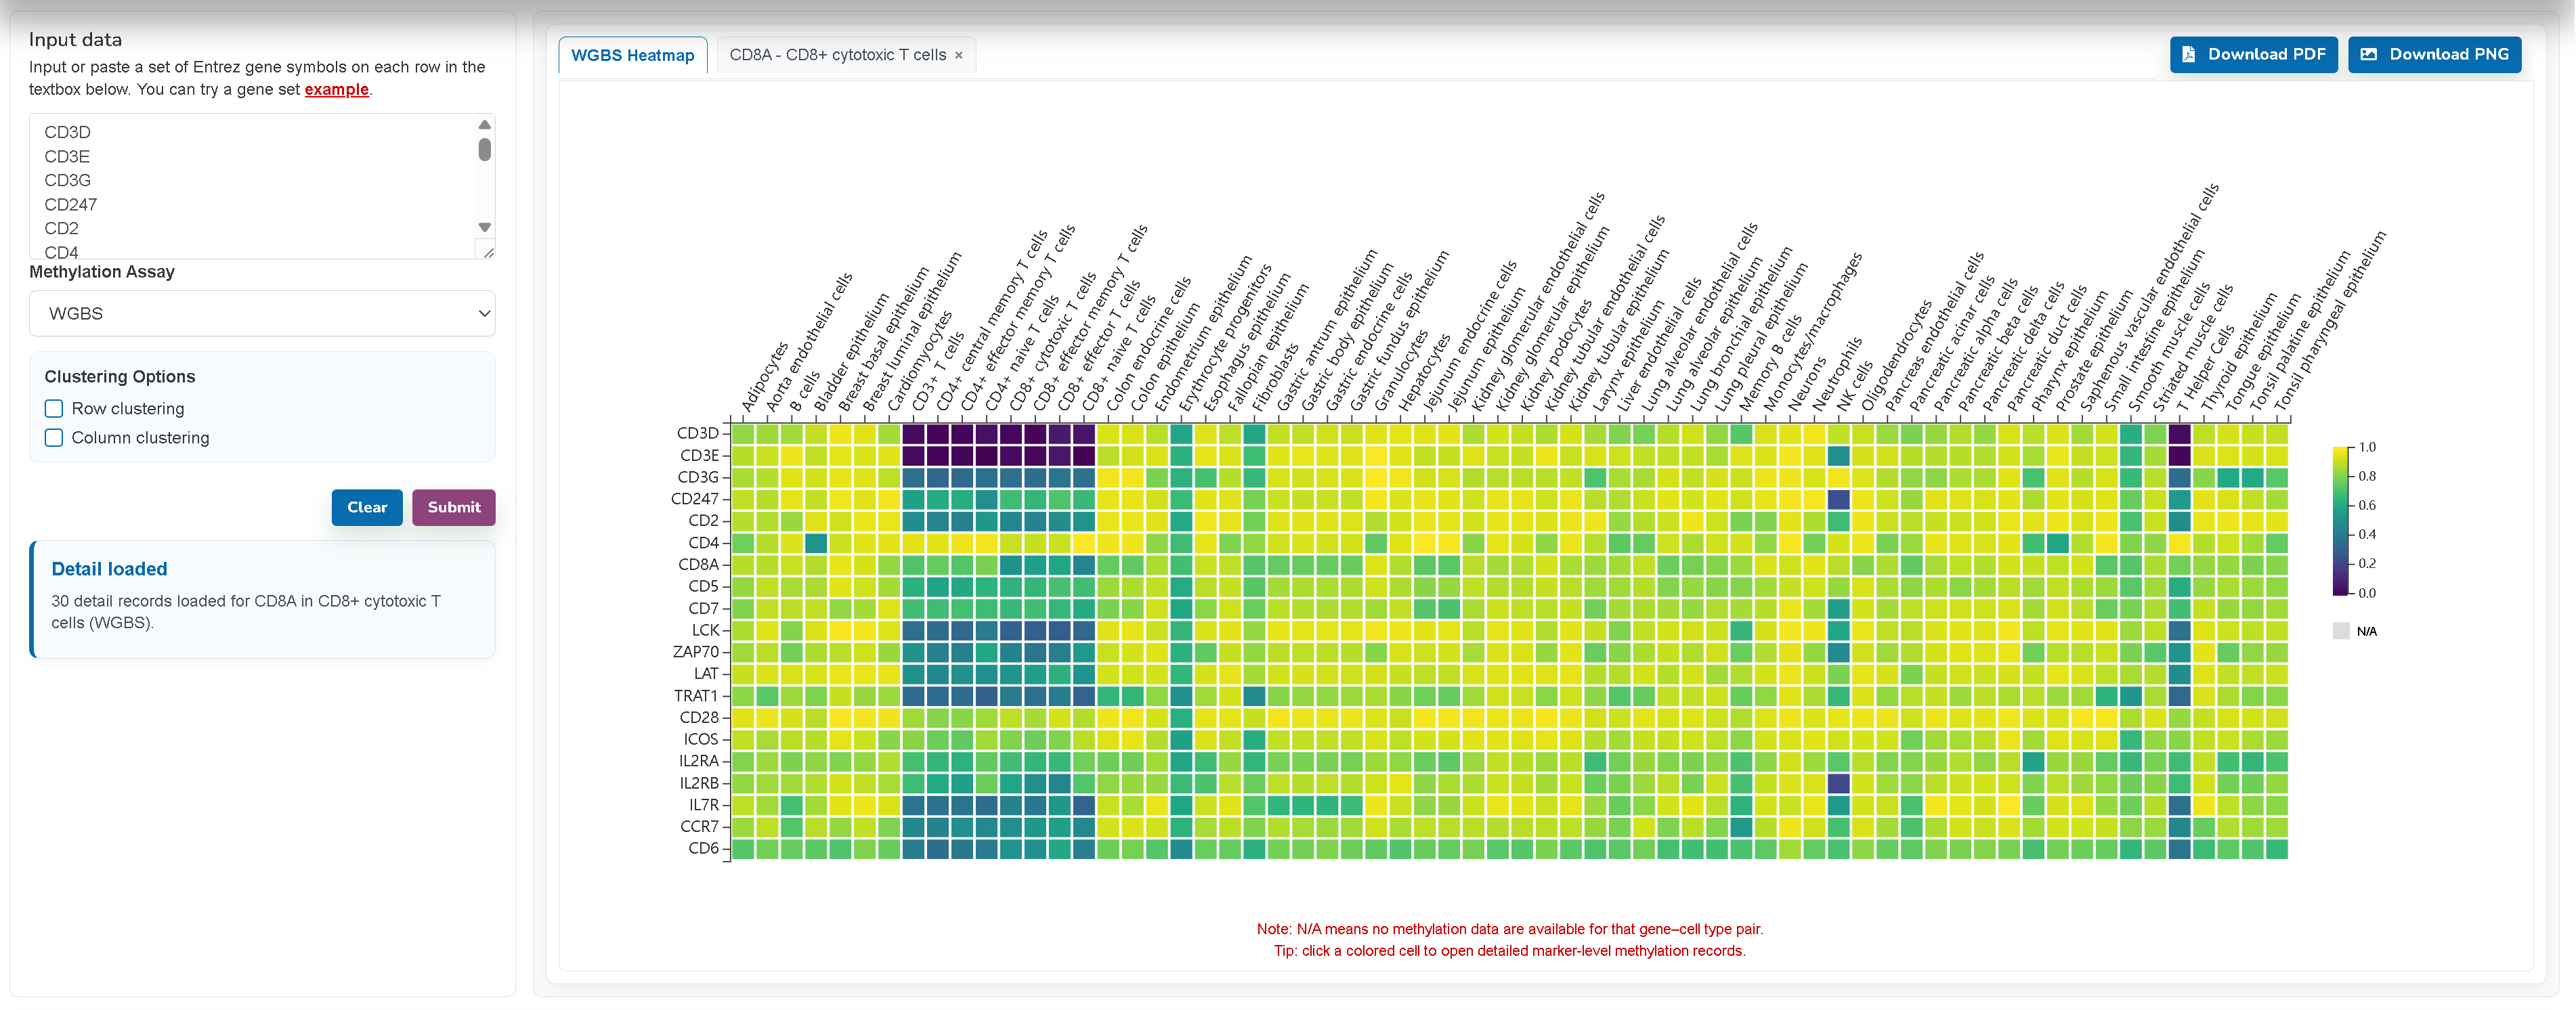Click the N/A gray legend swatch
This screenshot has width=2576, height=1010.
[2341, 631]
